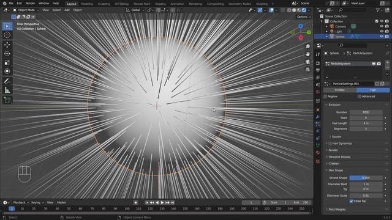This screenshot has height=220, width=392.
Task: Click the viewport zoom magnifier icon
Action: point(307,46)
